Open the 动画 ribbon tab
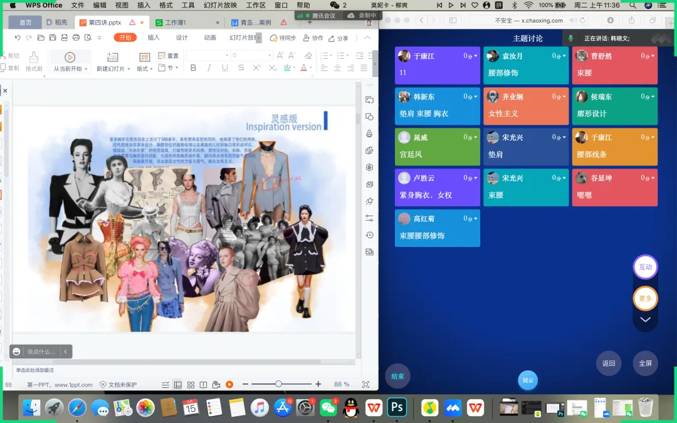This screenshot has width=677, height=423. [x=210, y=38]
